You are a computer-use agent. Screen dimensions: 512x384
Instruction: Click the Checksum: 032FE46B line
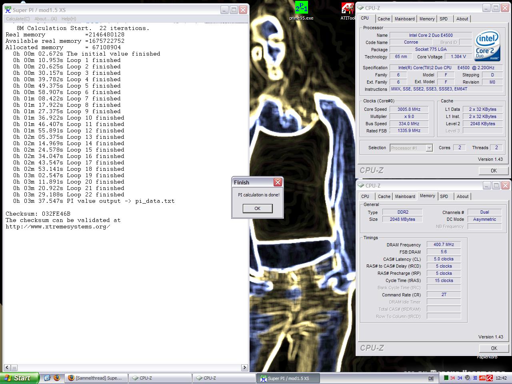coord(38,214)
